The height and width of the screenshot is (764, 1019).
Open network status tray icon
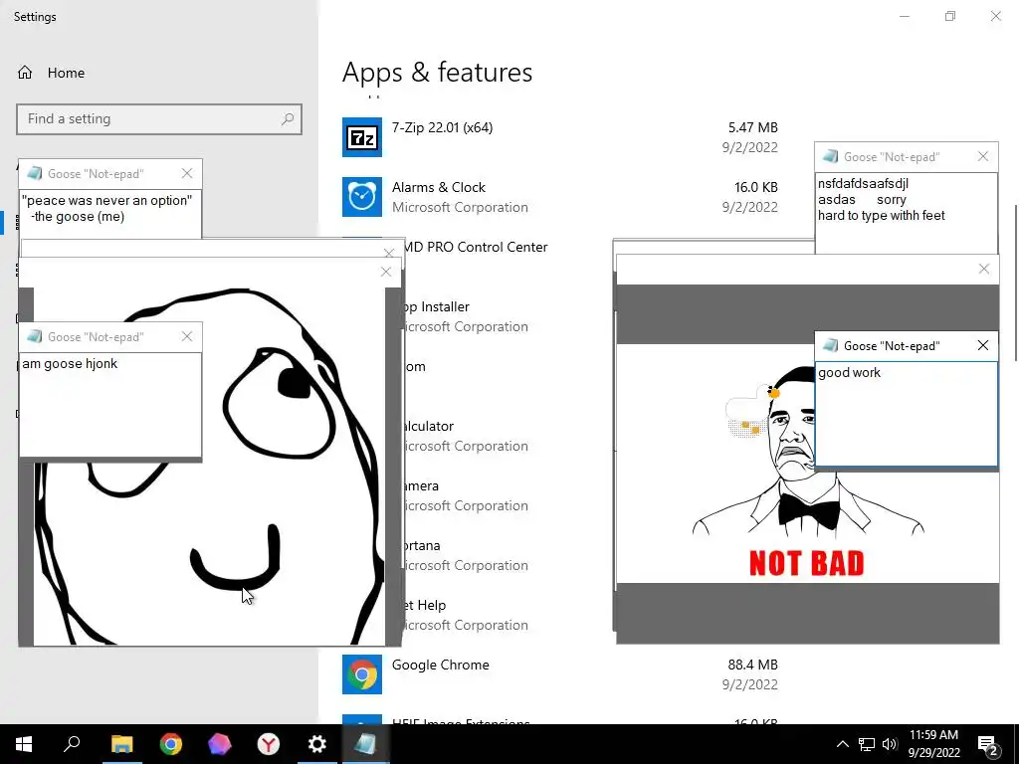pos(867,744)
